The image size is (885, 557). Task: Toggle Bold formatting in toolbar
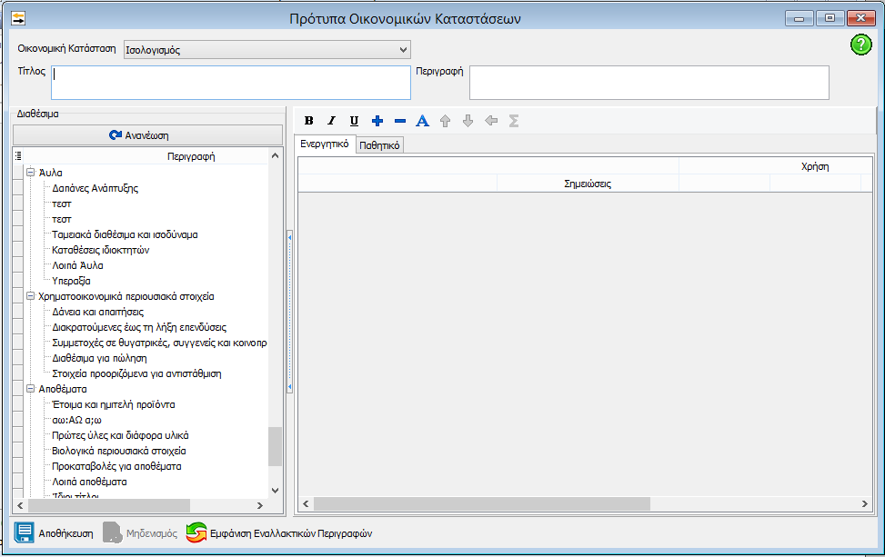(308, 121)
